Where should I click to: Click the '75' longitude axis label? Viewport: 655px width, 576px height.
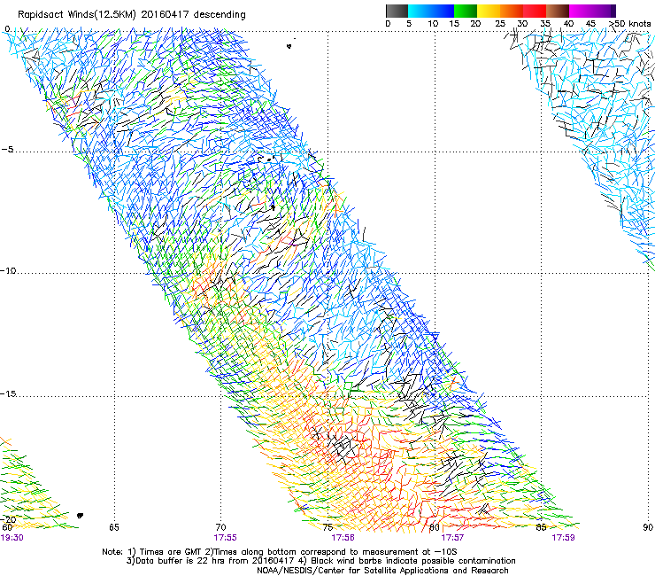tap(327, 527)
